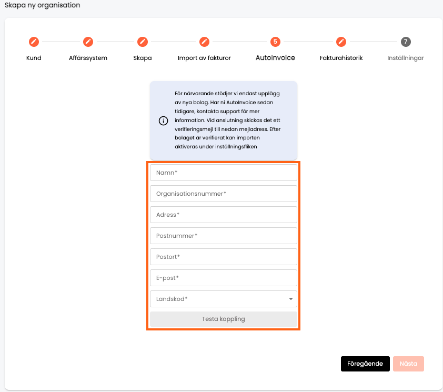Click the Kund step label
This screenshot has height=392, width=443.
coord(34,58)
